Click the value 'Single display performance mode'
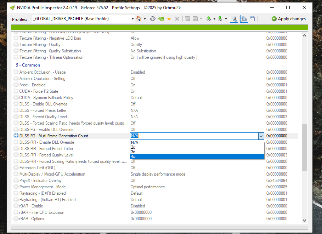The height and width of the screenshot is (234, 322). [158, 174]
